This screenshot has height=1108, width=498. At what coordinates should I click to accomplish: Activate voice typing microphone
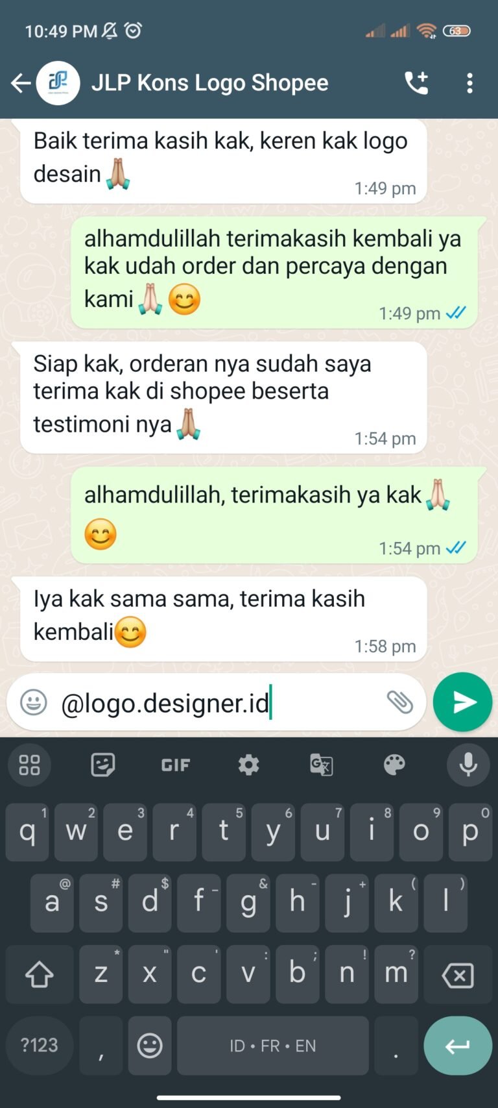tap(468, 765)
